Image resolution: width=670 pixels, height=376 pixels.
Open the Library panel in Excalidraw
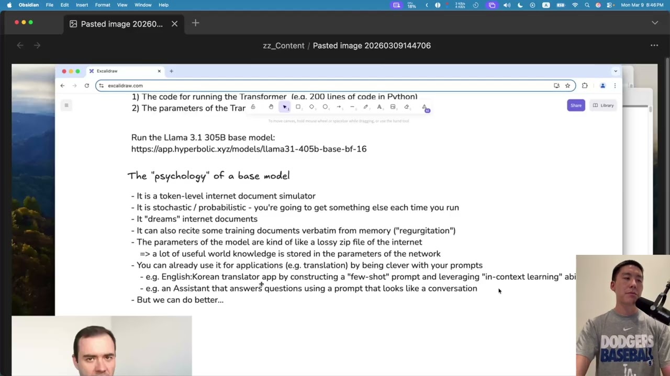coord(603,105)
